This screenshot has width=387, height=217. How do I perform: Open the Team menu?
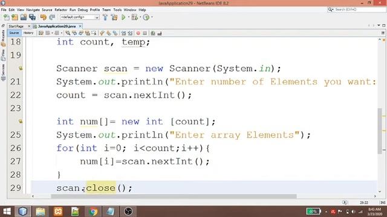point(106,10)
